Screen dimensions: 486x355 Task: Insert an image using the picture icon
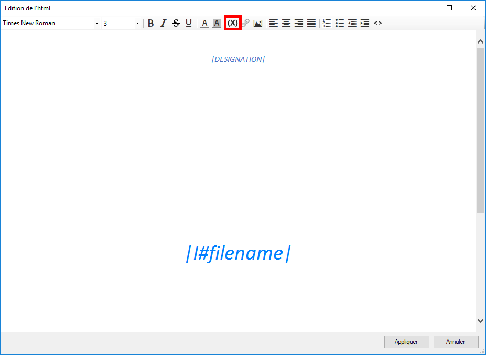pyautogui.click(x=258, y=23)
